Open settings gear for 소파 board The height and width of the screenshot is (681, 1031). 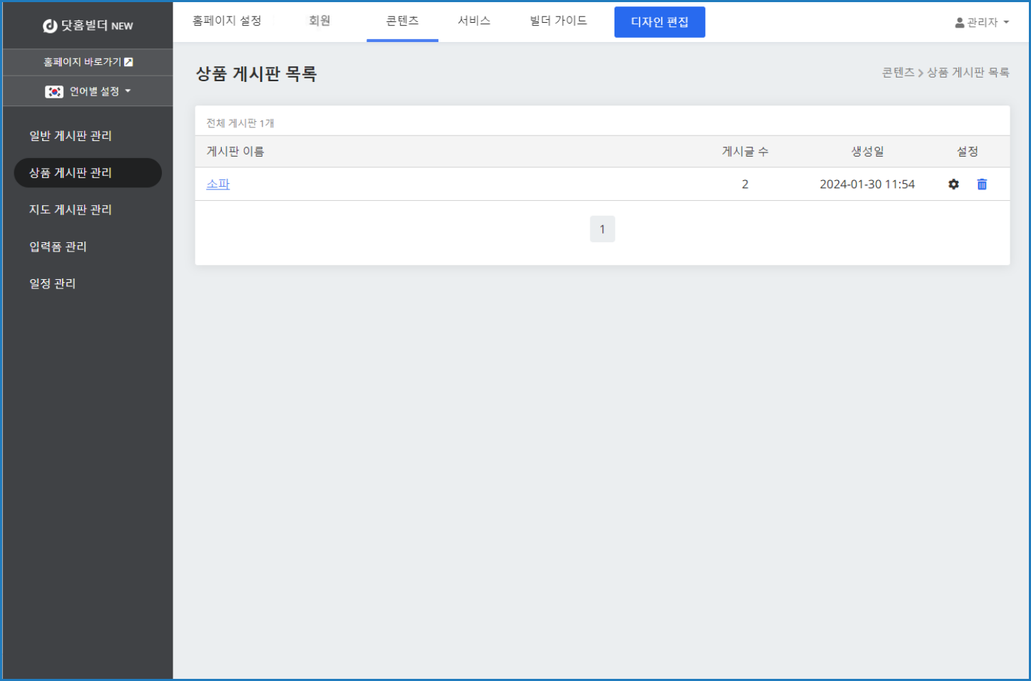tap(953, 184)
